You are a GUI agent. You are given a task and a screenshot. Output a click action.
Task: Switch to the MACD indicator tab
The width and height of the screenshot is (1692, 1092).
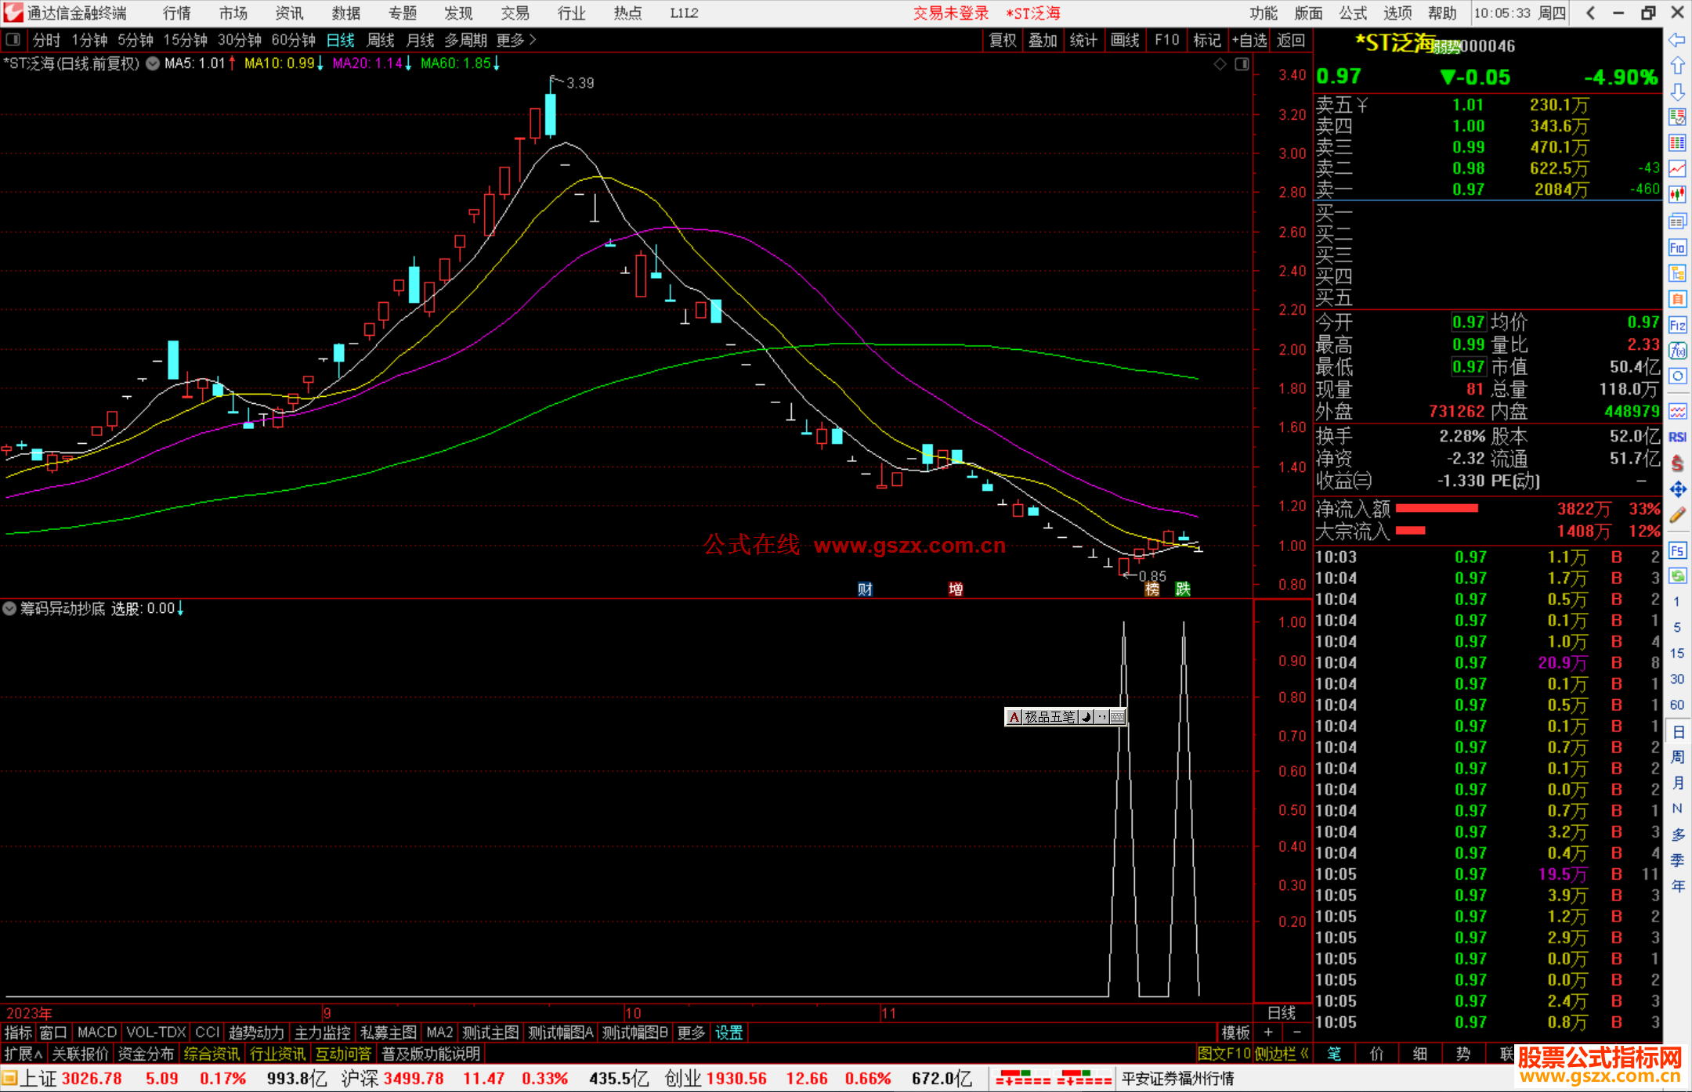coord(97,1033)
